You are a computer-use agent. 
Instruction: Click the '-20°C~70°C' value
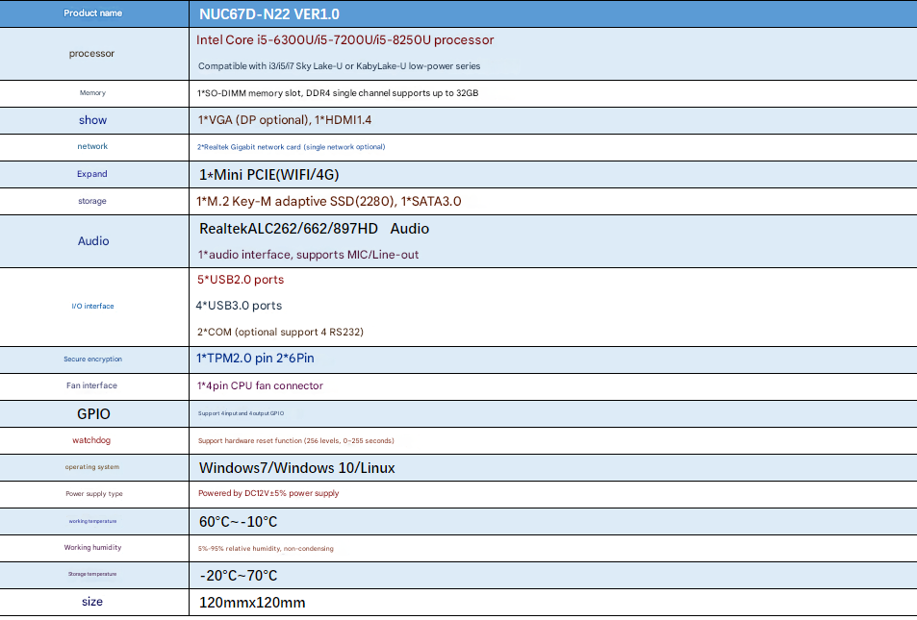coord(239,576)
